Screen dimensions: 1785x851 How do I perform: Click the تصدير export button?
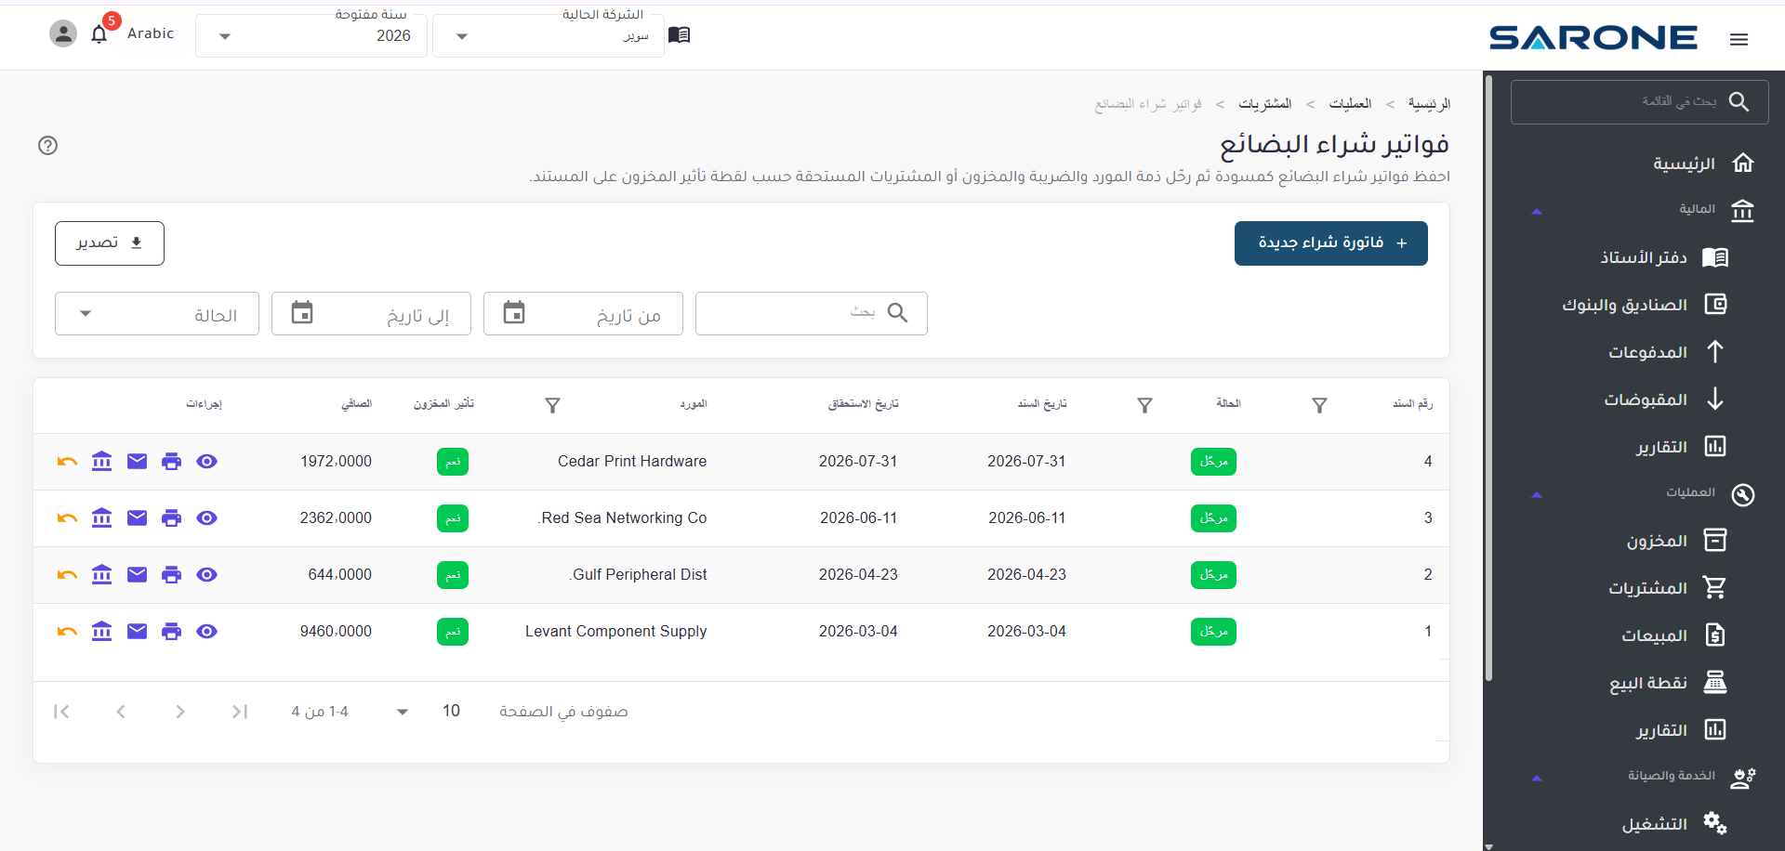[110, 243]
